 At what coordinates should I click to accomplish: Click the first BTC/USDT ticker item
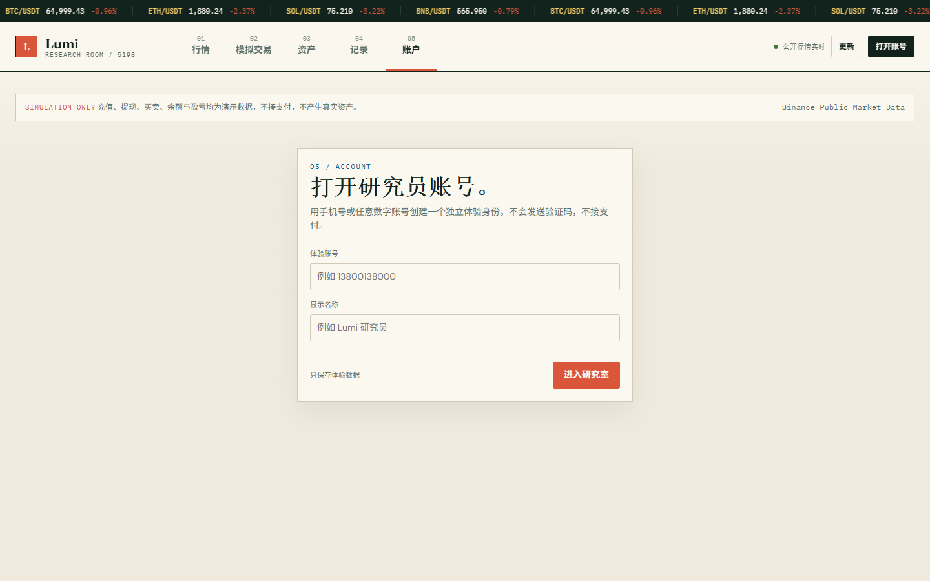(61, 11)
